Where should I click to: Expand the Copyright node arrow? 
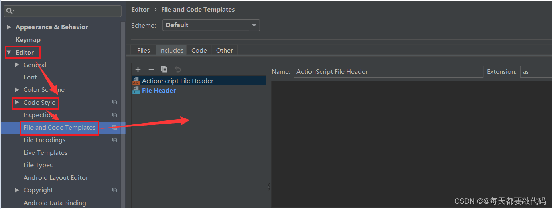tap(17, 190)
